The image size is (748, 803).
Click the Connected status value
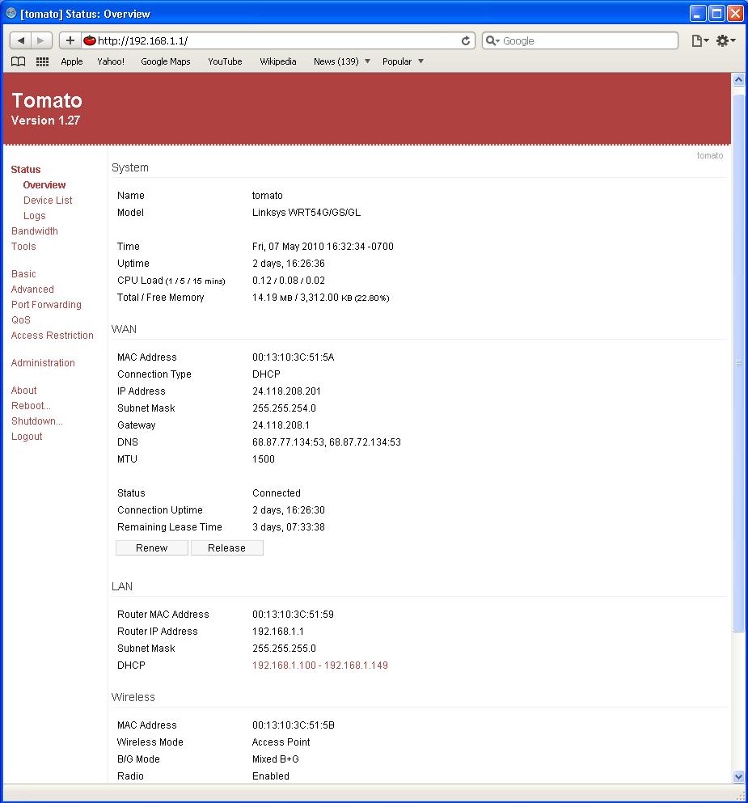(x=276, y=493)
